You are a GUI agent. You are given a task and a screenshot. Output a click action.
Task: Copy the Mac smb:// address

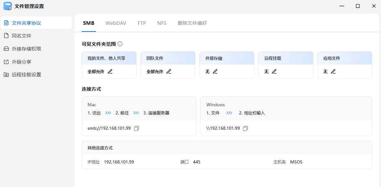(137, 128)
